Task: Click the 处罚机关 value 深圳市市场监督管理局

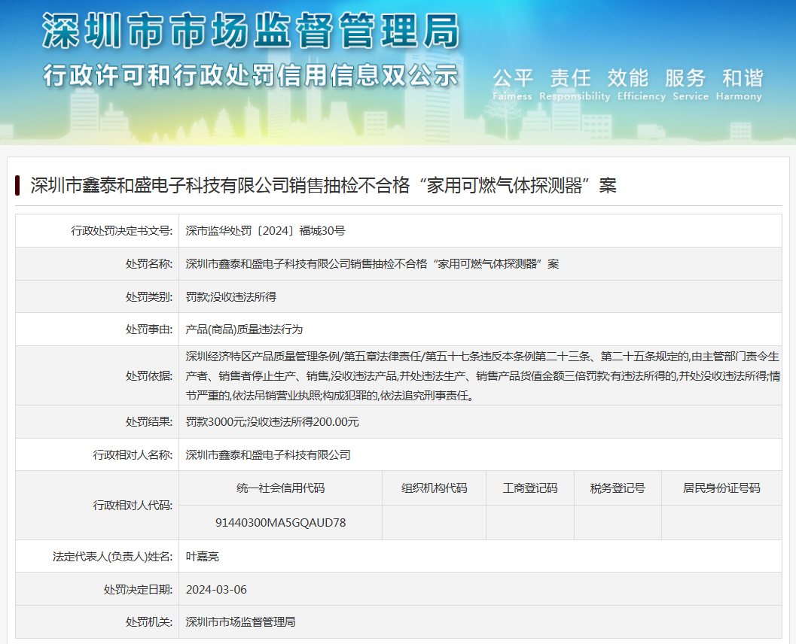Action: point(241,621)
